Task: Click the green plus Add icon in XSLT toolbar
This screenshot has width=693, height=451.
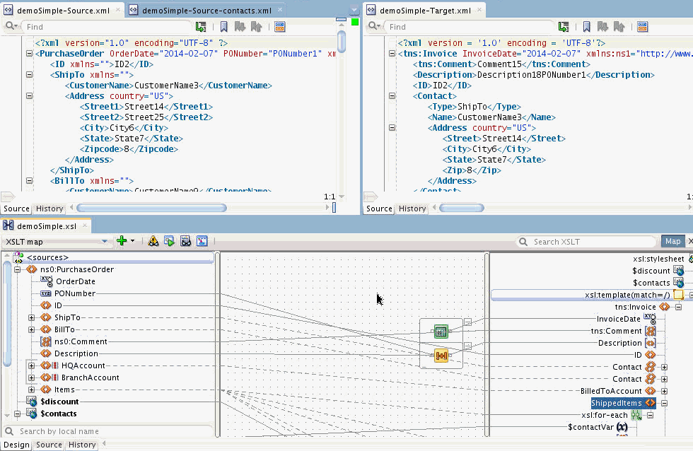Action: pos(122,241)
